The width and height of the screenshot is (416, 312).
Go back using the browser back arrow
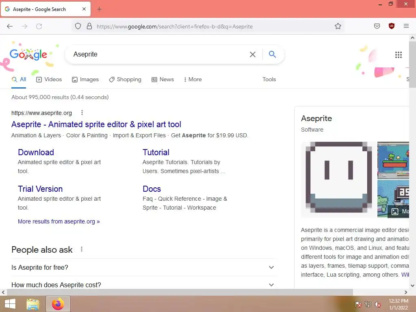[10, 26]
